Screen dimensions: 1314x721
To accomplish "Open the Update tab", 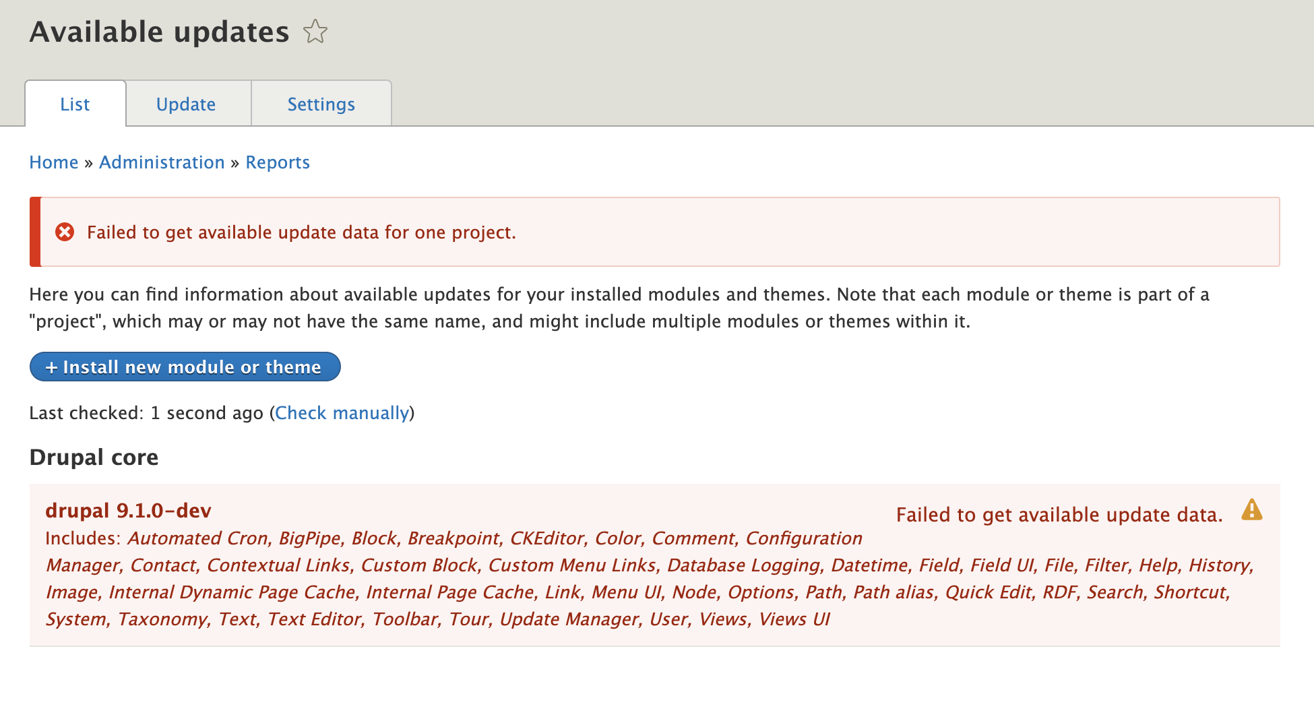I will 186,104.
